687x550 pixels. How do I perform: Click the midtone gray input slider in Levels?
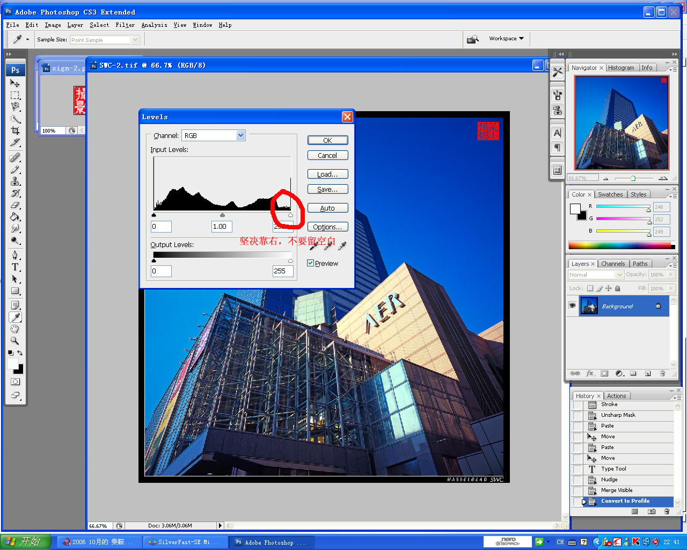[x=222, y=215]
